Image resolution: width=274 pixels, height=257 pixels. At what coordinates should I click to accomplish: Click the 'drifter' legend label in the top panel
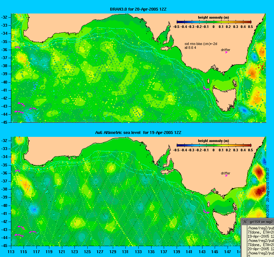tap(225, 50)
